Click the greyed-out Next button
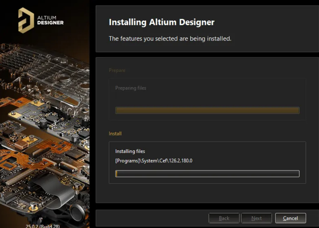319x228 pixels. pos(256,218)
